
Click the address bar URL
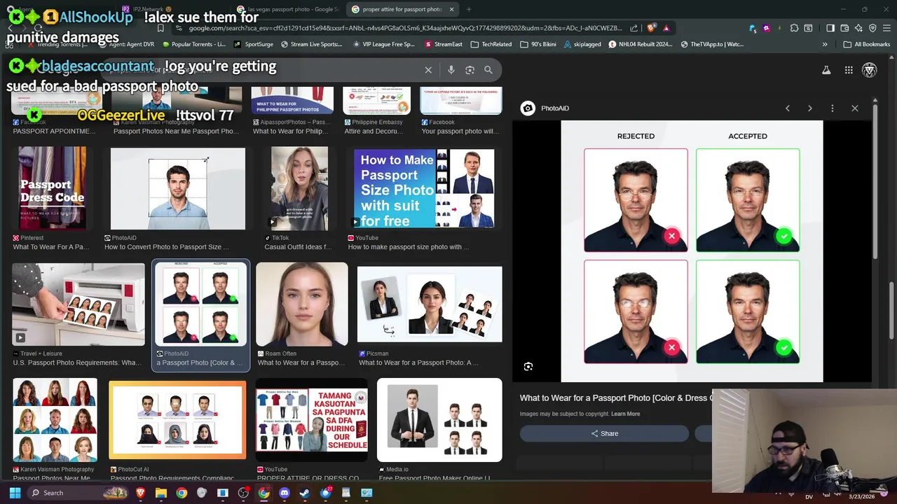[x=405, y=28]
